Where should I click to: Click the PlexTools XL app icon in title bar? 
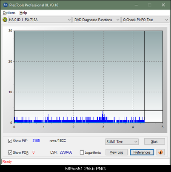[5, 5]
